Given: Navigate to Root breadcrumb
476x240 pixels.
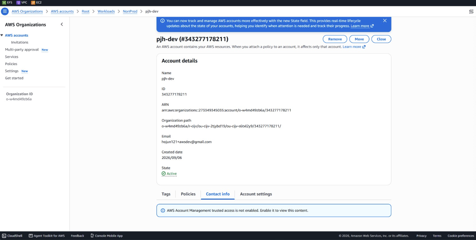Looking at the screenshot, I should 86,11.
